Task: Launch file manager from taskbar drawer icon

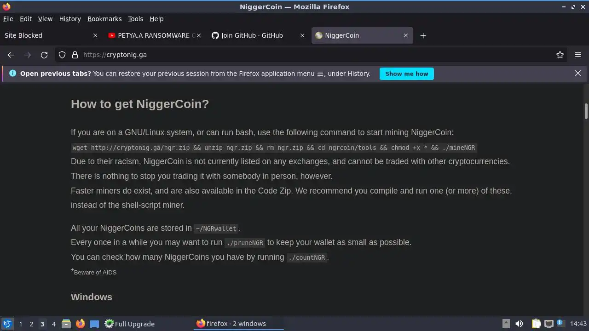Action: coord(66,324)
